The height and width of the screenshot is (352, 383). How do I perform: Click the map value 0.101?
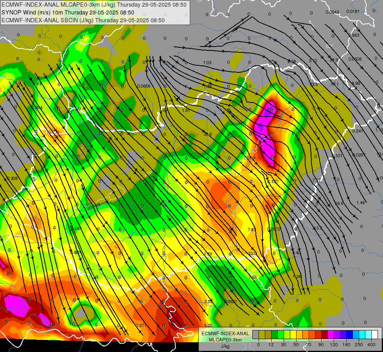[x=337, y=156]
